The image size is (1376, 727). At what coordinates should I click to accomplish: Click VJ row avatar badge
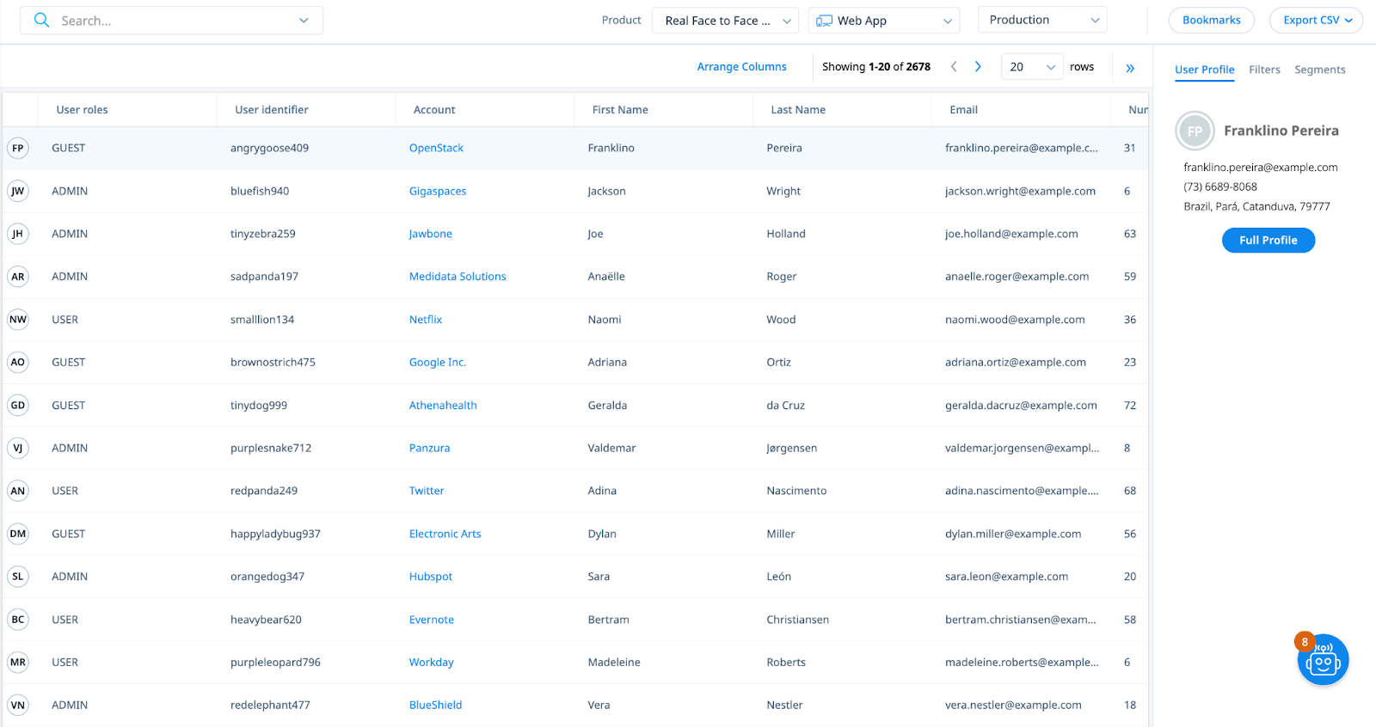18,448
